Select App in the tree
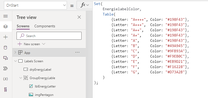The height and width of the screenshot is (98, 208). [27, 53]
